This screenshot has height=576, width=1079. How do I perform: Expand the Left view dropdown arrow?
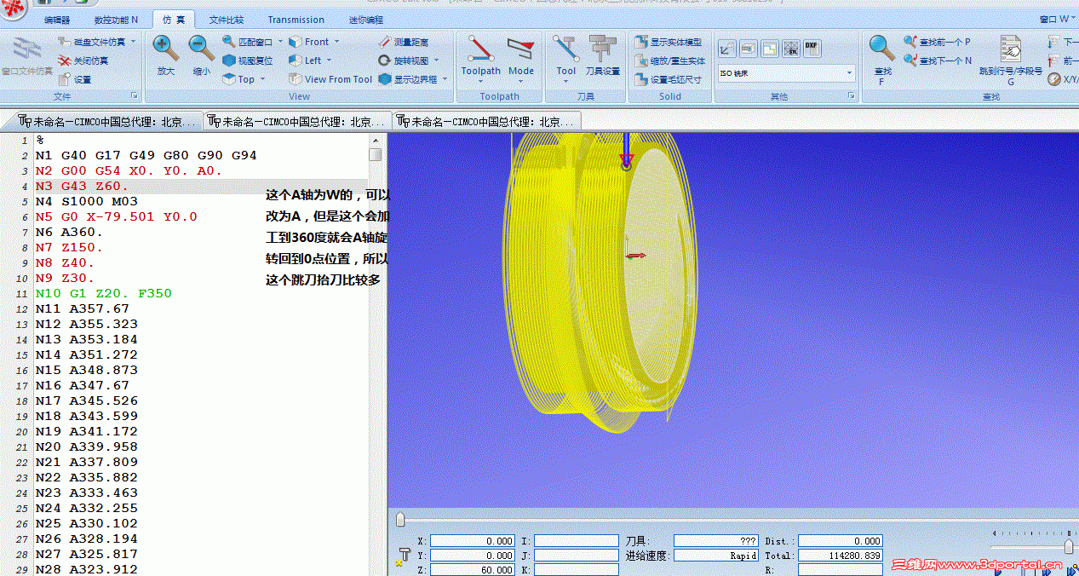(330, 60)
